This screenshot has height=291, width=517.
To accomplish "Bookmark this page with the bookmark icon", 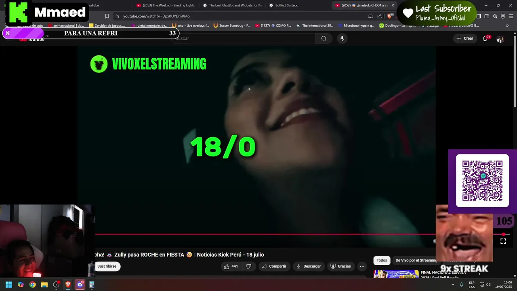I will (107, 16).
